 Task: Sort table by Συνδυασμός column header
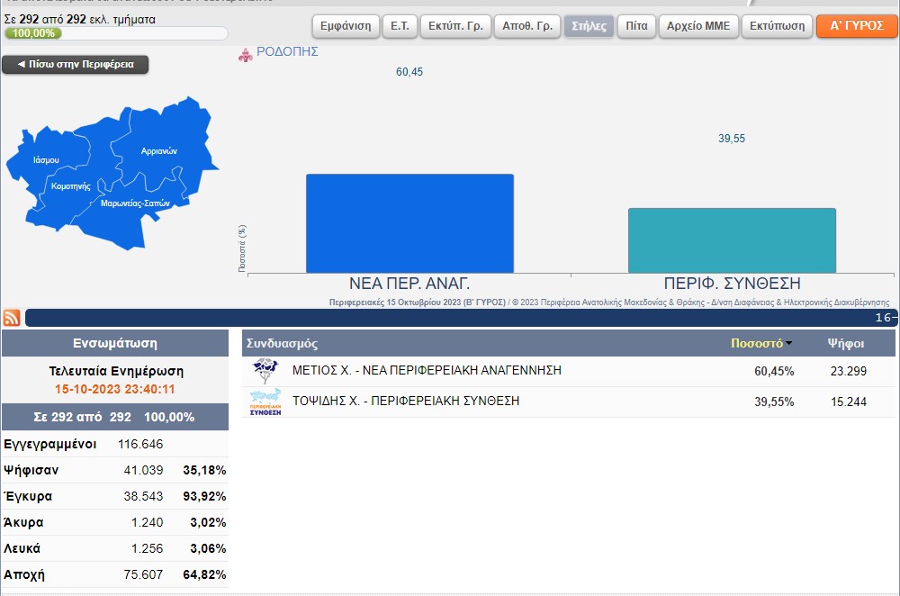[282, 343]
